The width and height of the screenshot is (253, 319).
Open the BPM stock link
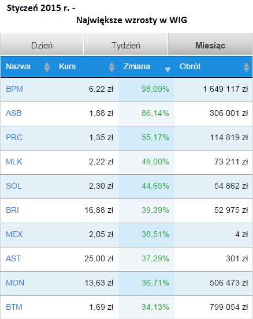click(x=14, y=89)
